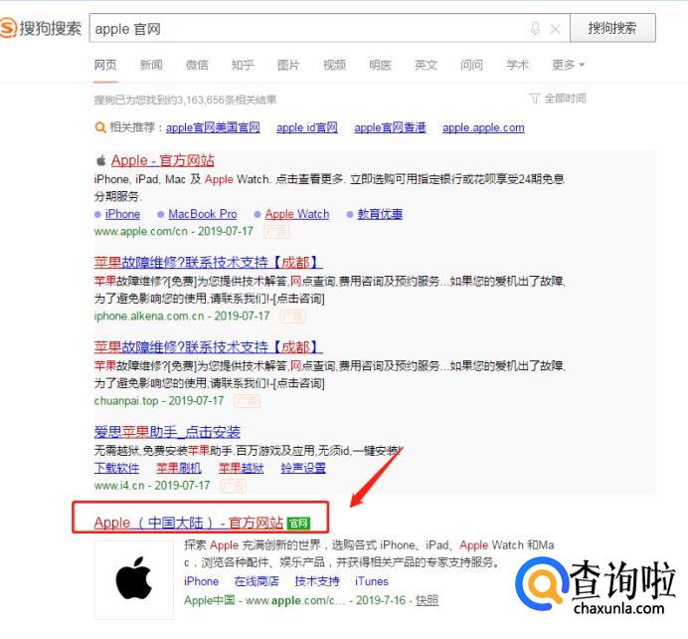This screenshot has height=639, width=688.
Task: Open the 明医 tab
Action: click(380, 65)
